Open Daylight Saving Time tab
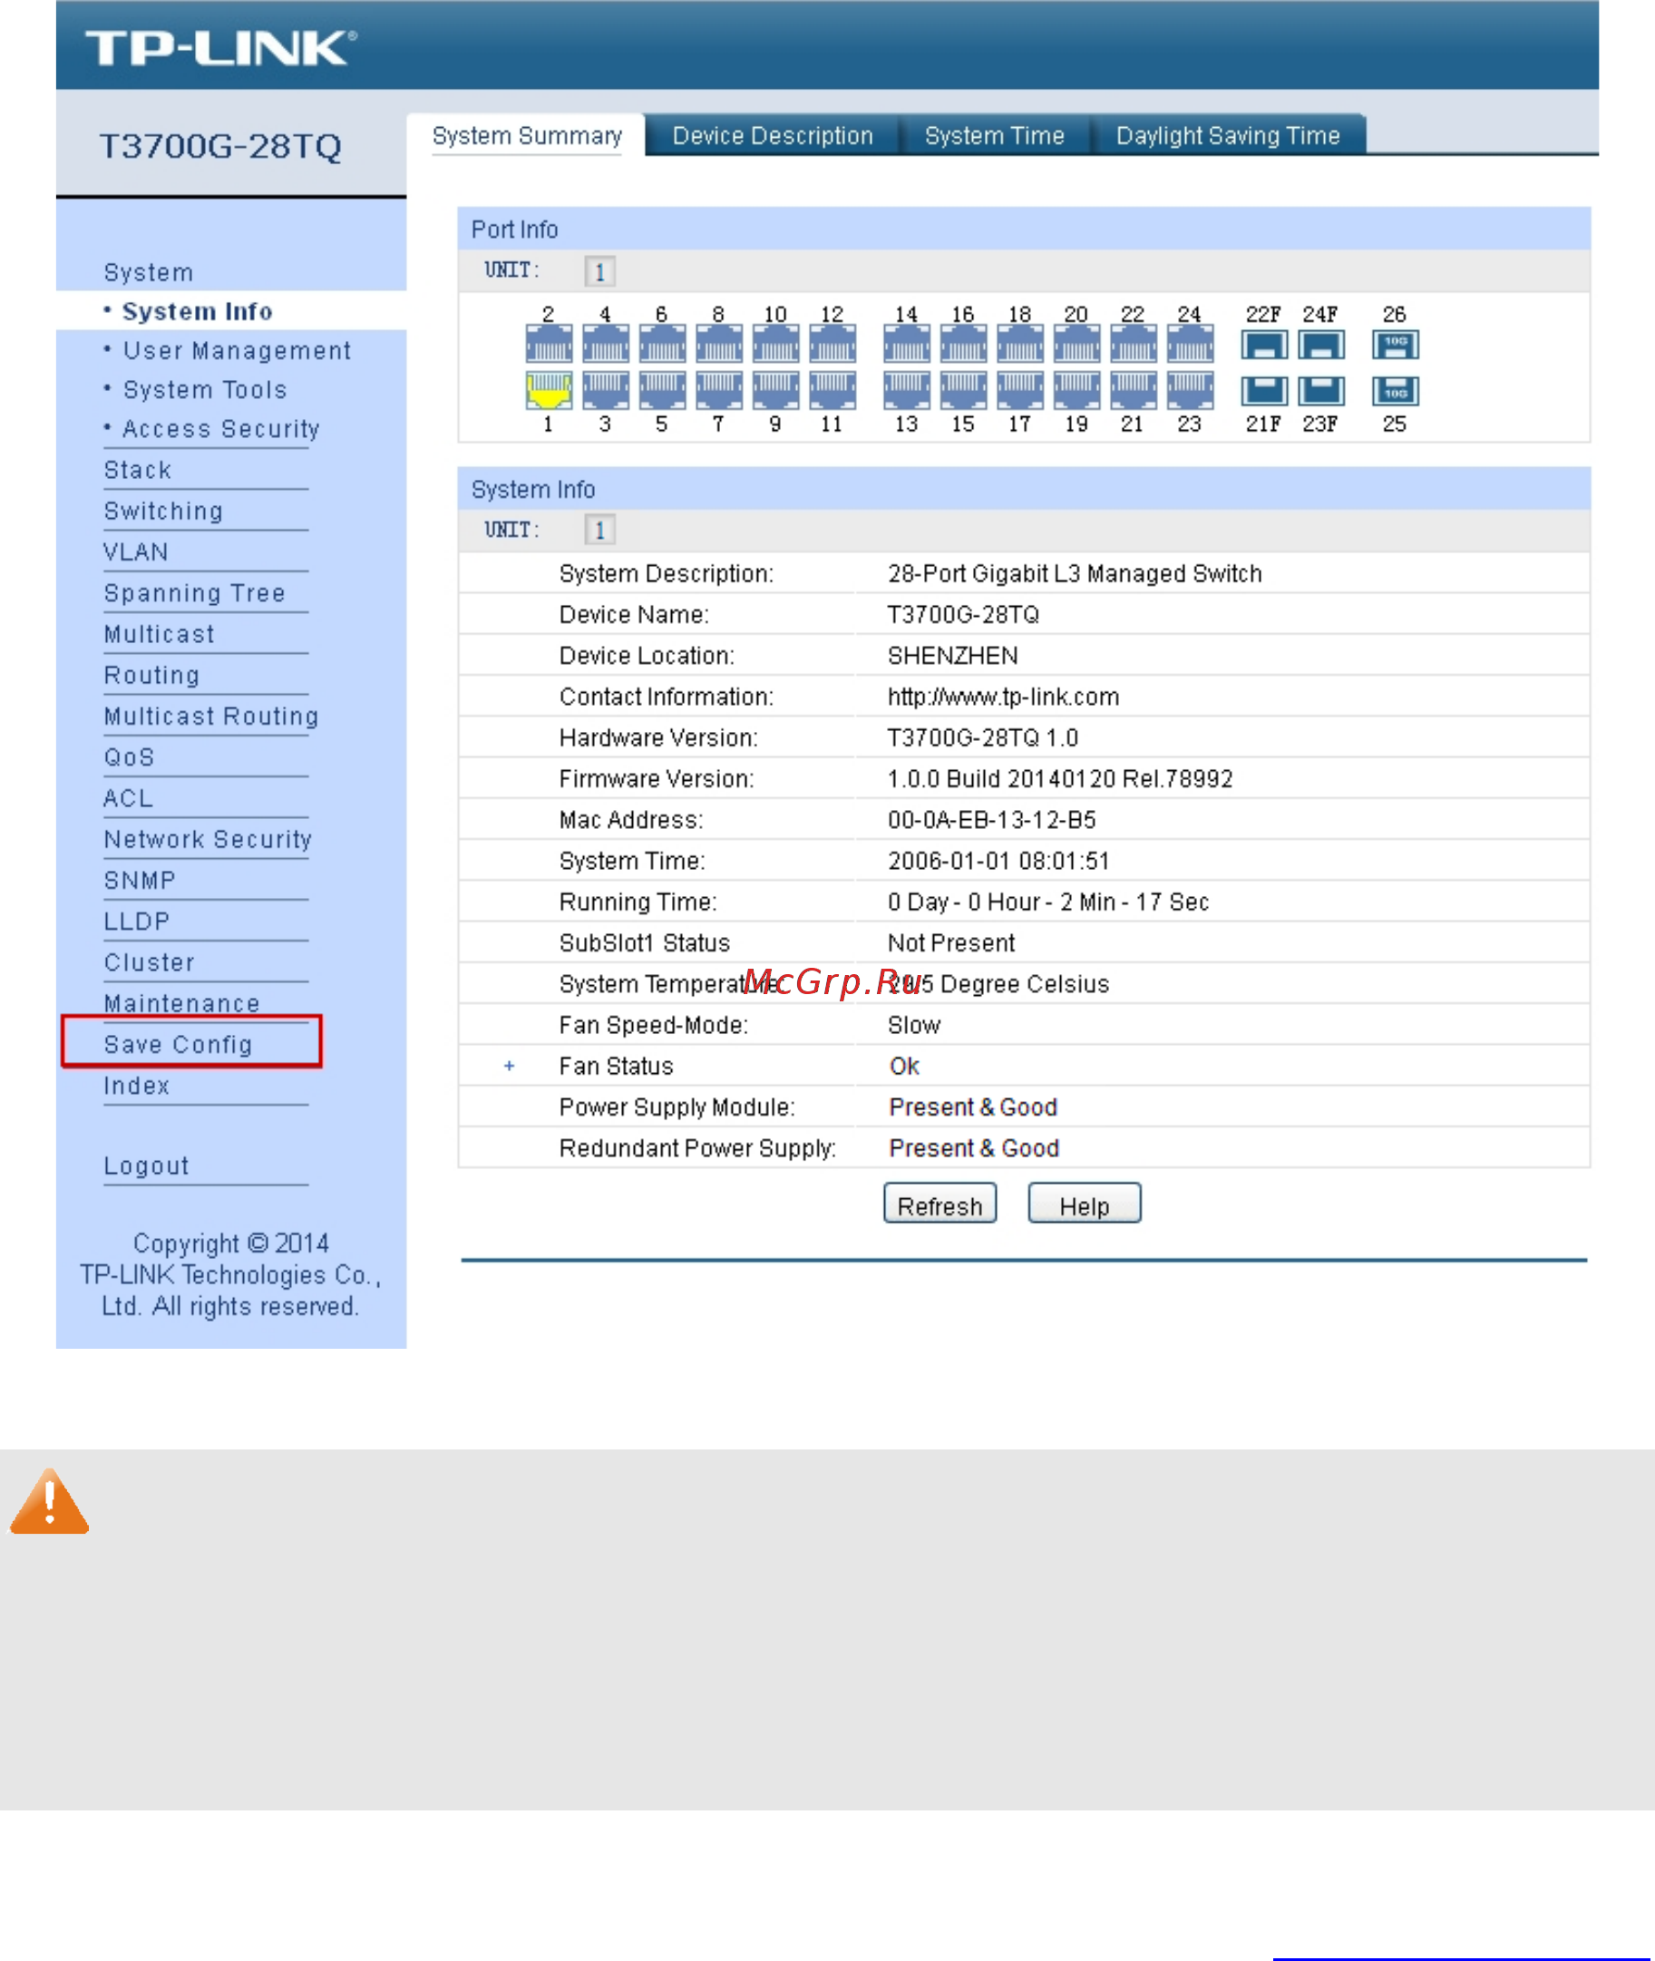 (1227, 136)
